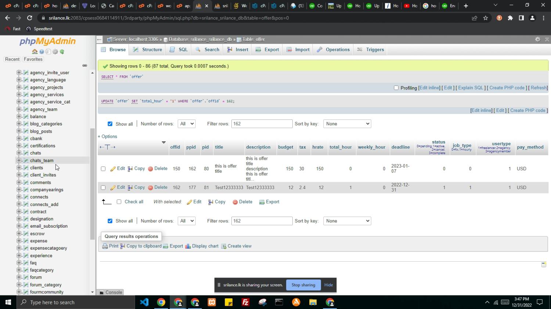551x309 pixels.
Task: Open the top Number of rows dropdown
Action: point(186,124)
